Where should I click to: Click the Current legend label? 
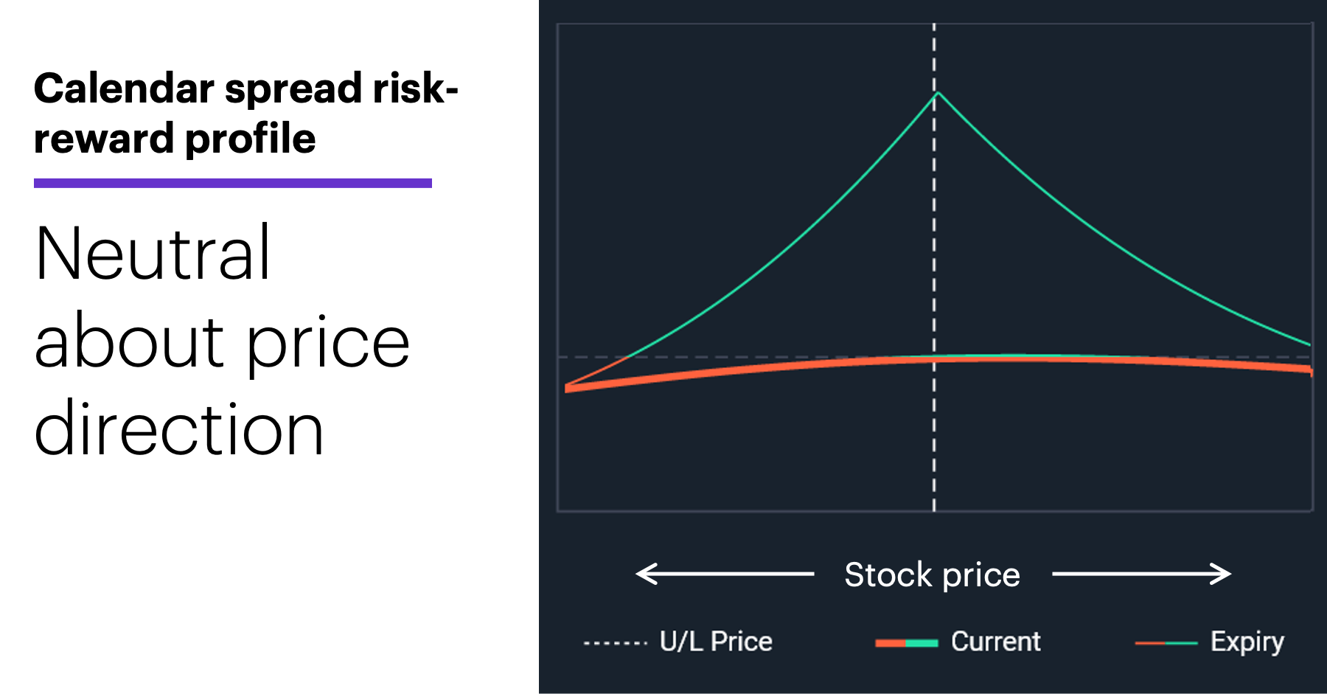(995, 642)
